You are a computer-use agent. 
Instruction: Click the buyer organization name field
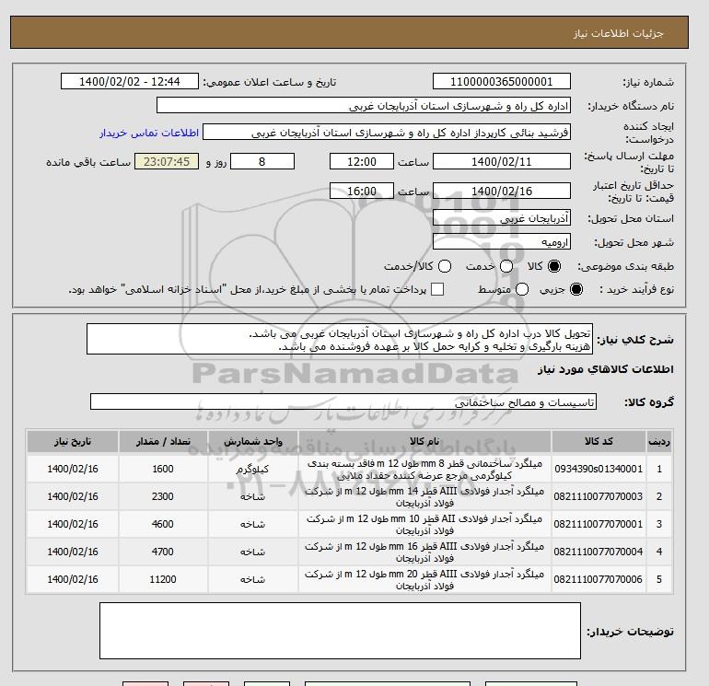click(x=364, y=105)
